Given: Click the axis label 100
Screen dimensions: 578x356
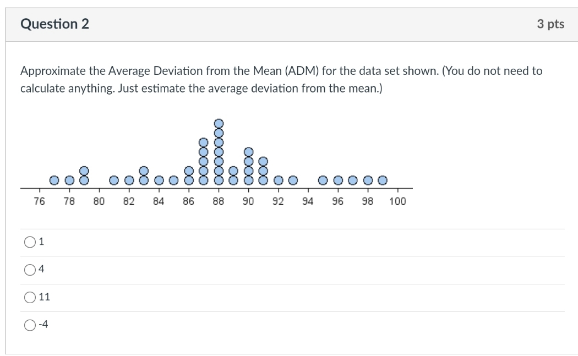Looking at the screenshot, I should pos(397,201).
